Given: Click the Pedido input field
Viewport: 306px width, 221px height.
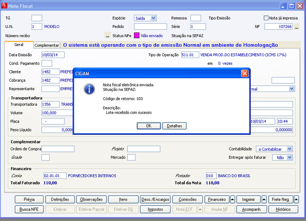Looking at the screenshot, I should coord(150,26).
